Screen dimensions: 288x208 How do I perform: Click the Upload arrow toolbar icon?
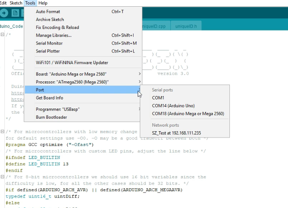click(4, 13)
